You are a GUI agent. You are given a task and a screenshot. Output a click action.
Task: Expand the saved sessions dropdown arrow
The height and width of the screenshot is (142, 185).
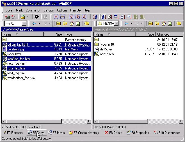tap(28, 17)
